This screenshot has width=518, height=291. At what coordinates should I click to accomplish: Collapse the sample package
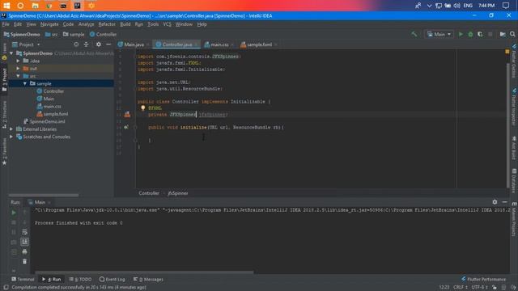(x=25, y=83)
